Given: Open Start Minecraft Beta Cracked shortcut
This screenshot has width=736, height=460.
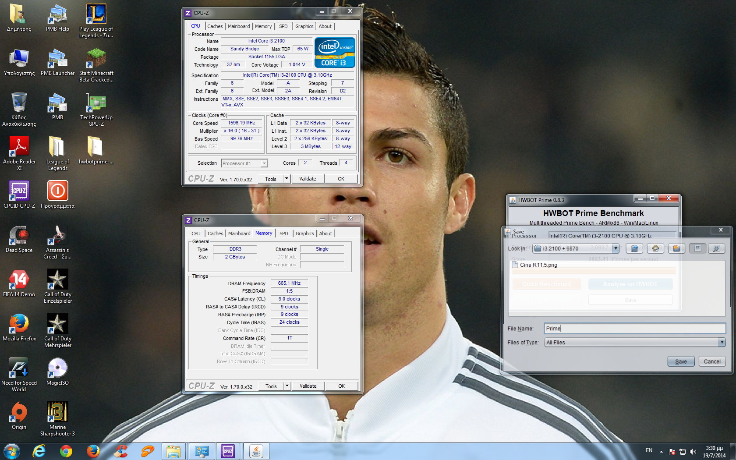Looking at the screenshot, I should [x=96, y=65].
